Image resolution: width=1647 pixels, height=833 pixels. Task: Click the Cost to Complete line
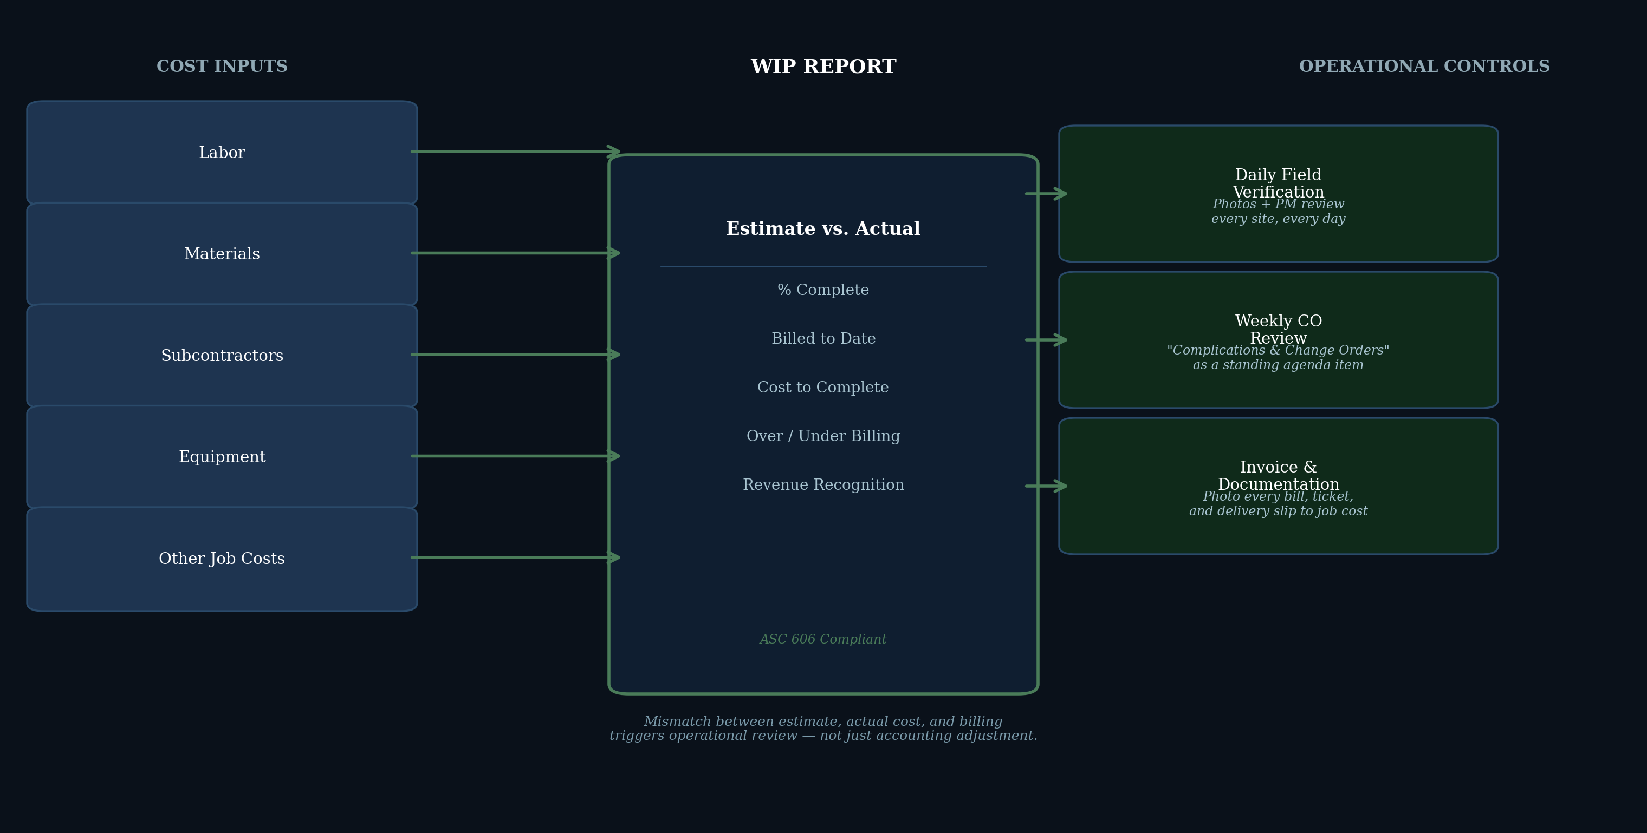pyautogui.click(x=823, y=388)
